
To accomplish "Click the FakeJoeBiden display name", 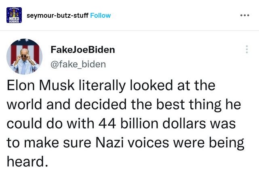I will pos(83,50).
